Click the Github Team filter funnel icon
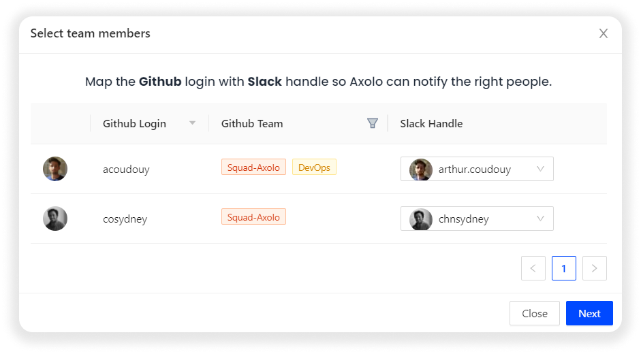The height and width of the screenshot is (354, 641). coord(372,123)
